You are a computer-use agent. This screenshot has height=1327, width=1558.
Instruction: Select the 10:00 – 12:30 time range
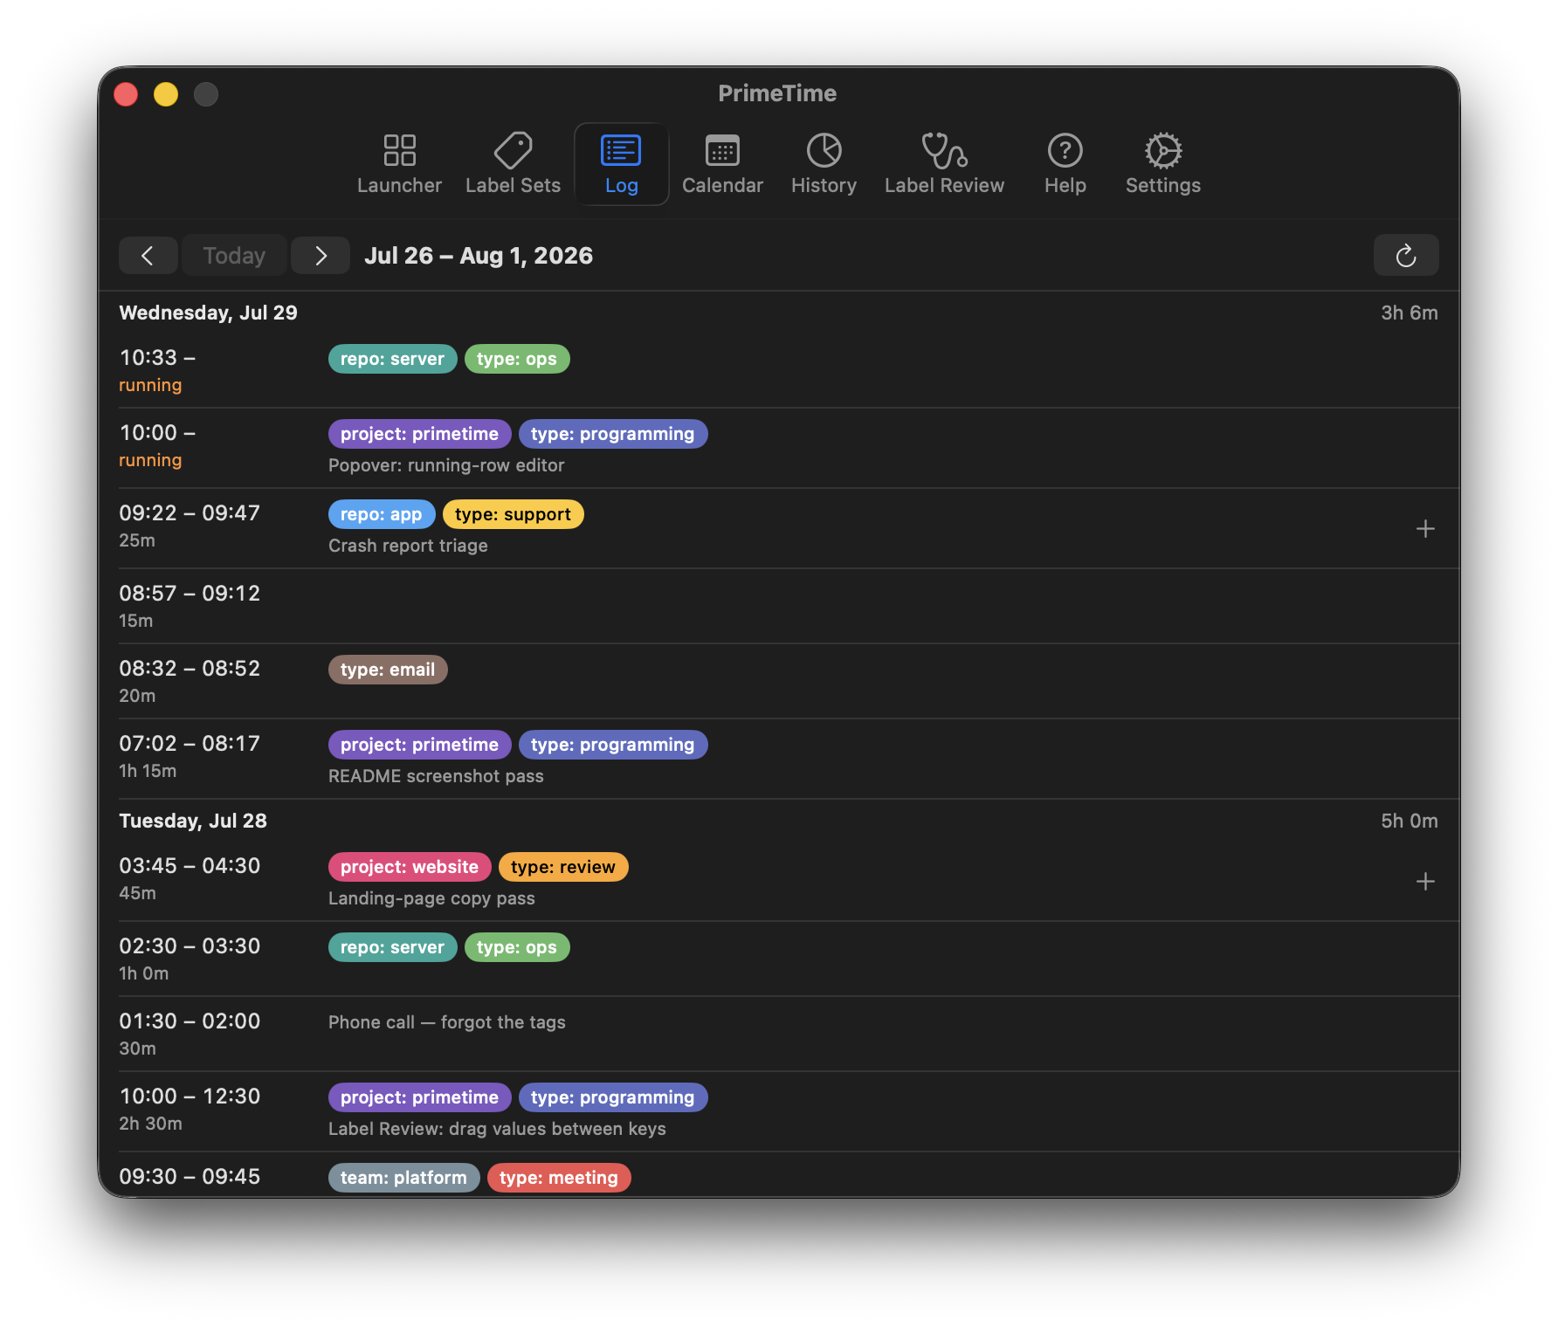click(190, 1097)
